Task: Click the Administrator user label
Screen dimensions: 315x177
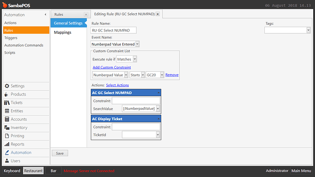Action: (277, 171)
